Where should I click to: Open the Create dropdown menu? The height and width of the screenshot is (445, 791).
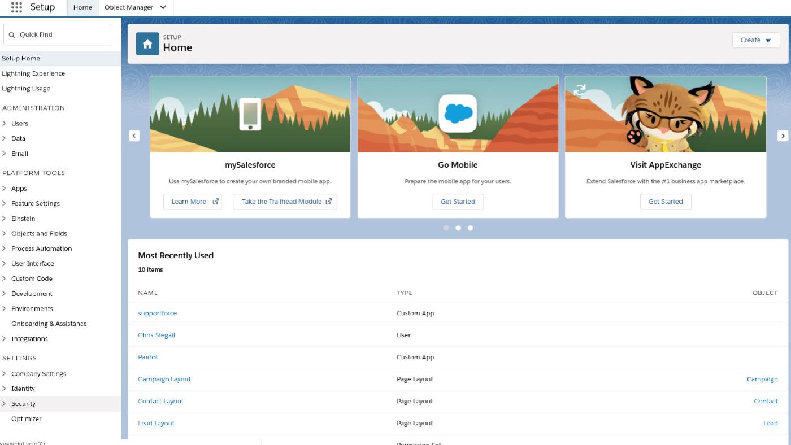click(755, 40)
